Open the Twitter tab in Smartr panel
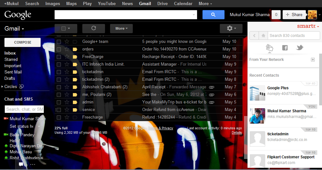The image size is (322, 170). click(x=300, y=48)
